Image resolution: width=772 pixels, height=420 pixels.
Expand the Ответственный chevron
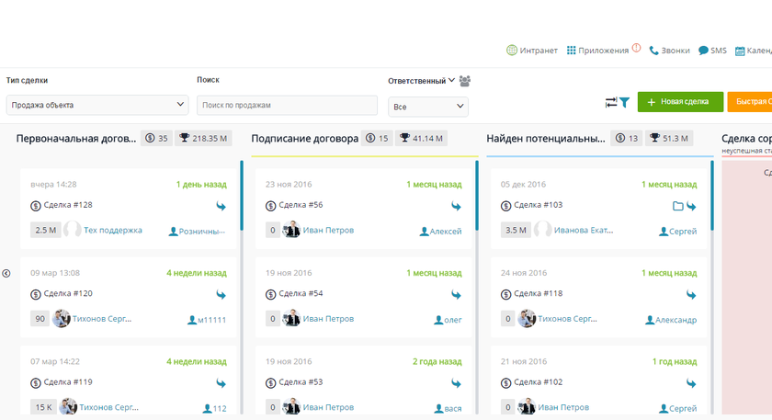[451, 81]
